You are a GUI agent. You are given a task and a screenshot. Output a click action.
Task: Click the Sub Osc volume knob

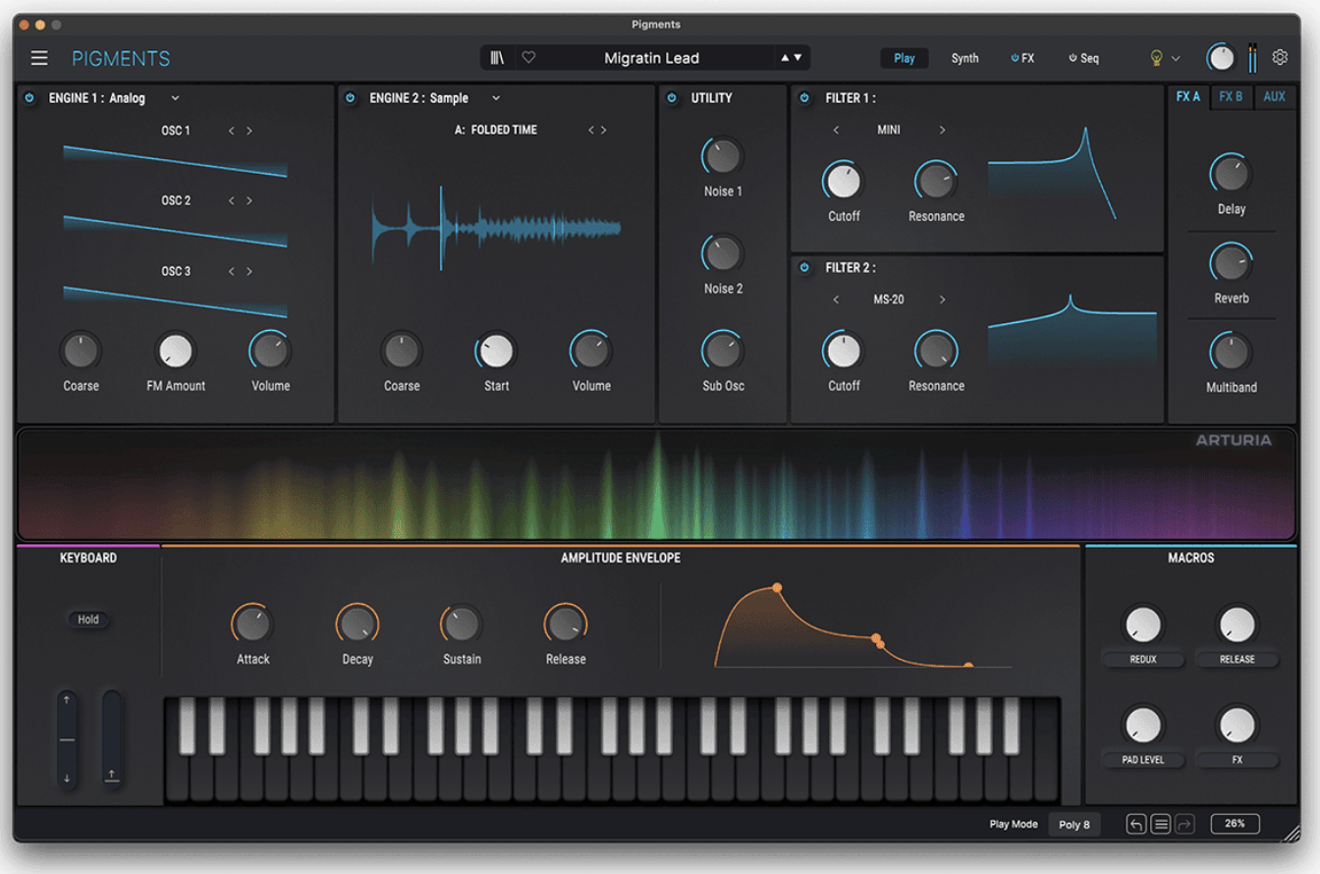point(723,350)
